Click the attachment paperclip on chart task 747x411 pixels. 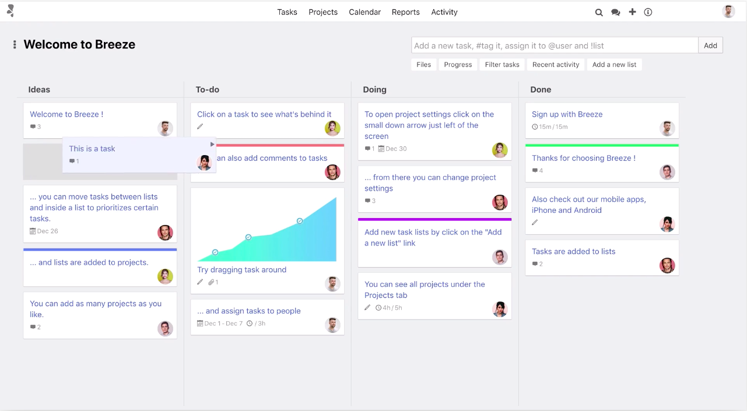pos(211,282)
